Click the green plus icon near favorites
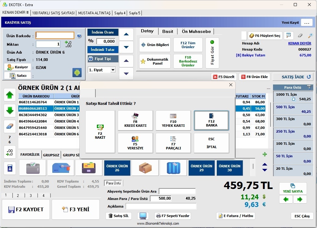This screenshot has width=317, height=228. pos(265,155)
